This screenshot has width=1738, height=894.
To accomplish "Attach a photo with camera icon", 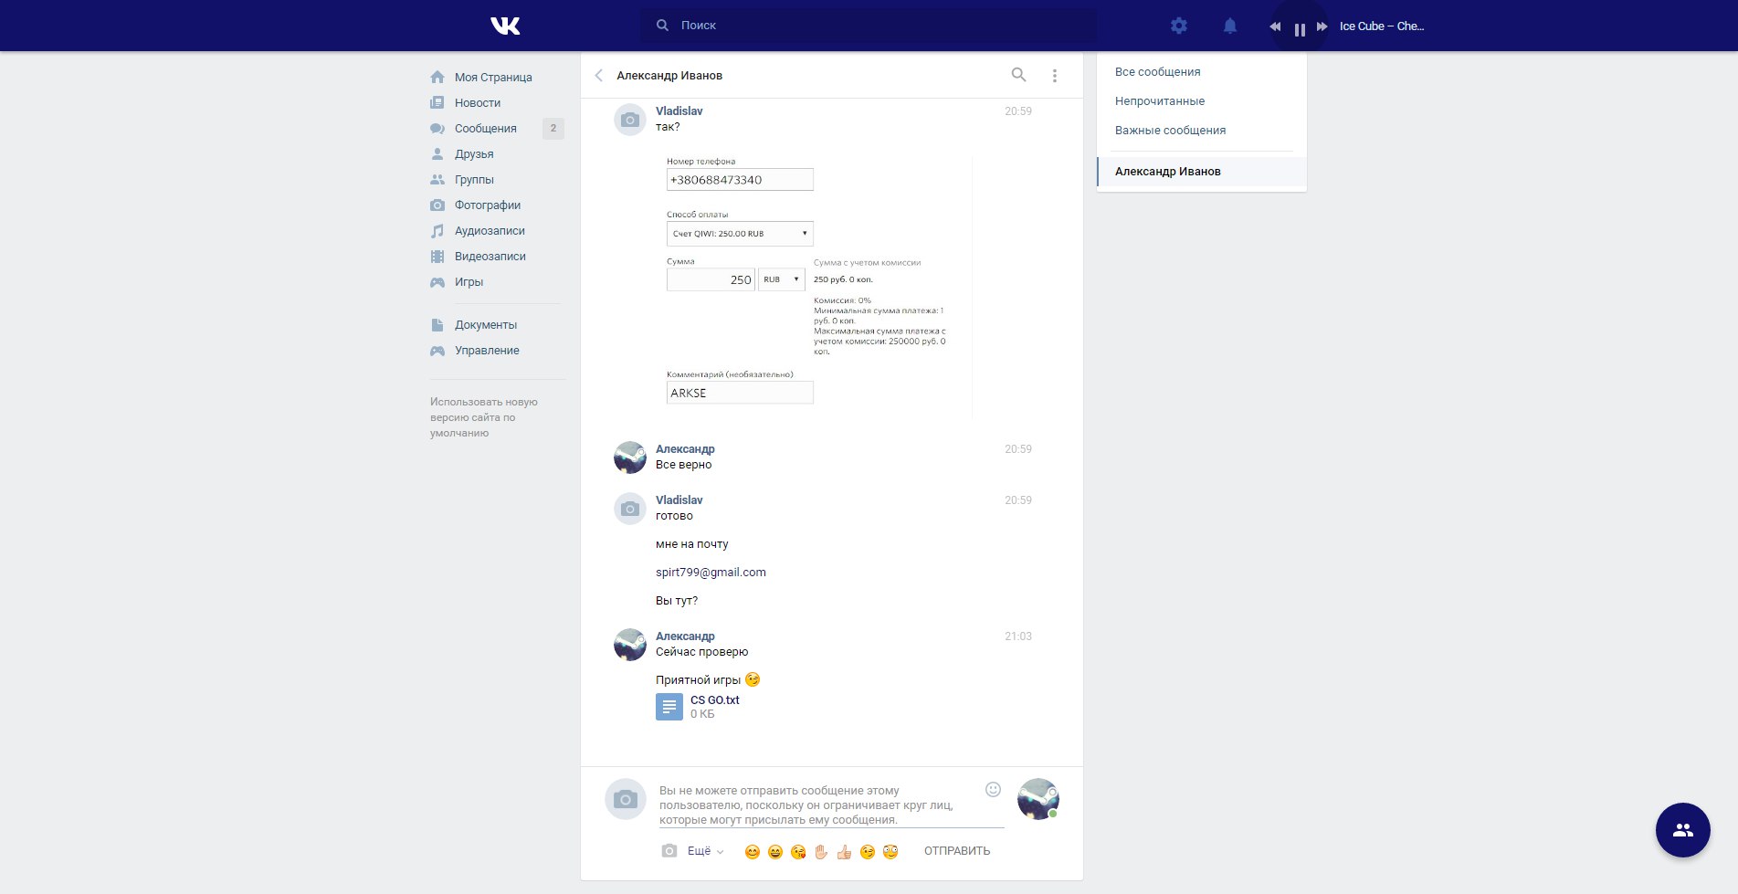I will click(x=669, y=851).
